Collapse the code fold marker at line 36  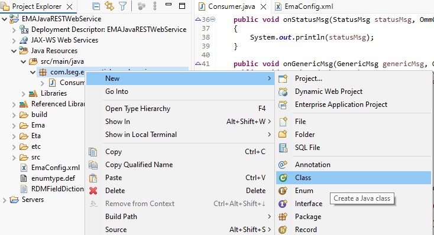[213, 19]
